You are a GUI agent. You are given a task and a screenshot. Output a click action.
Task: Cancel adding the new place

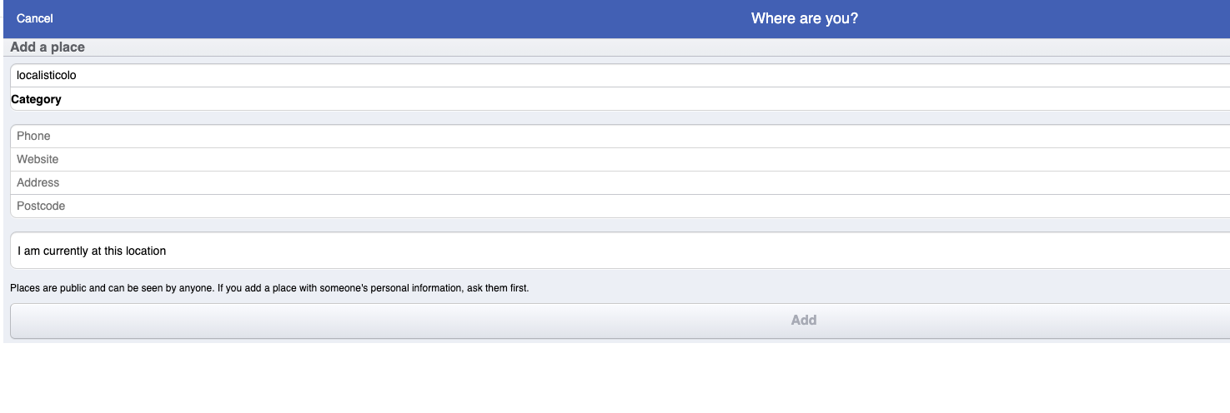[34, 18]
